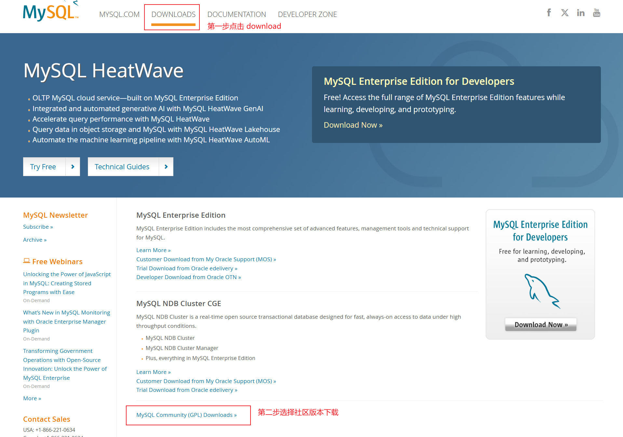Open the Transforming Government Operations webinar
Viewport: 623px width, 437px height.
(65, 364)
